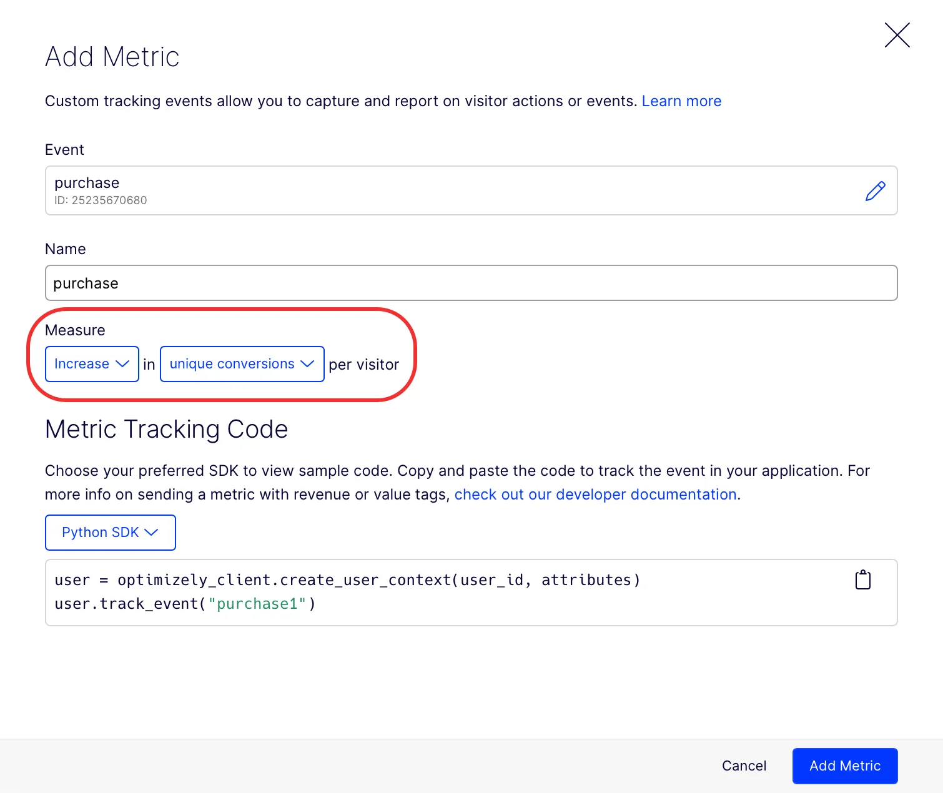The height and width of the screenshot is (793, 943).
Task: Click the Add Metric dialog title
Action: click(x=112, y=57)
